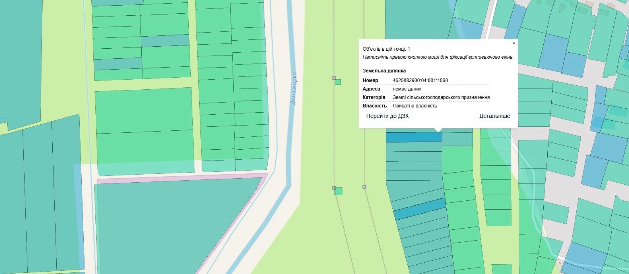Select green square parcel beside lower-left tower
The height and width of the screenshot is (274, 629).
pos(338,191)
